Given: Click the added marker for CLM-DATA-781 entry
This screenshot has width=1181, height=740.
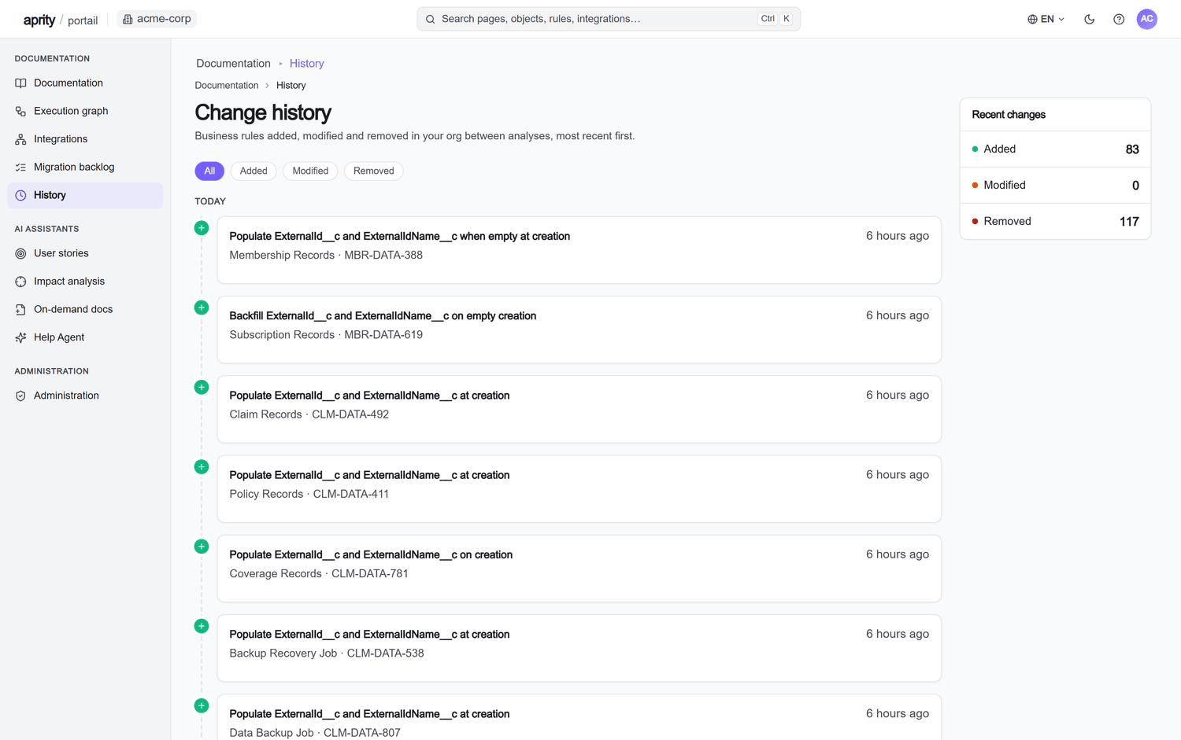Looking at the screenshot, I should point(202,547).
